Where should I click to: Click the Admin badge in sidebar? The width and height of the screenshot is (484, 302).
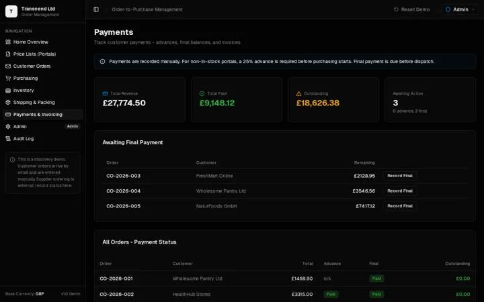(73, 126)
